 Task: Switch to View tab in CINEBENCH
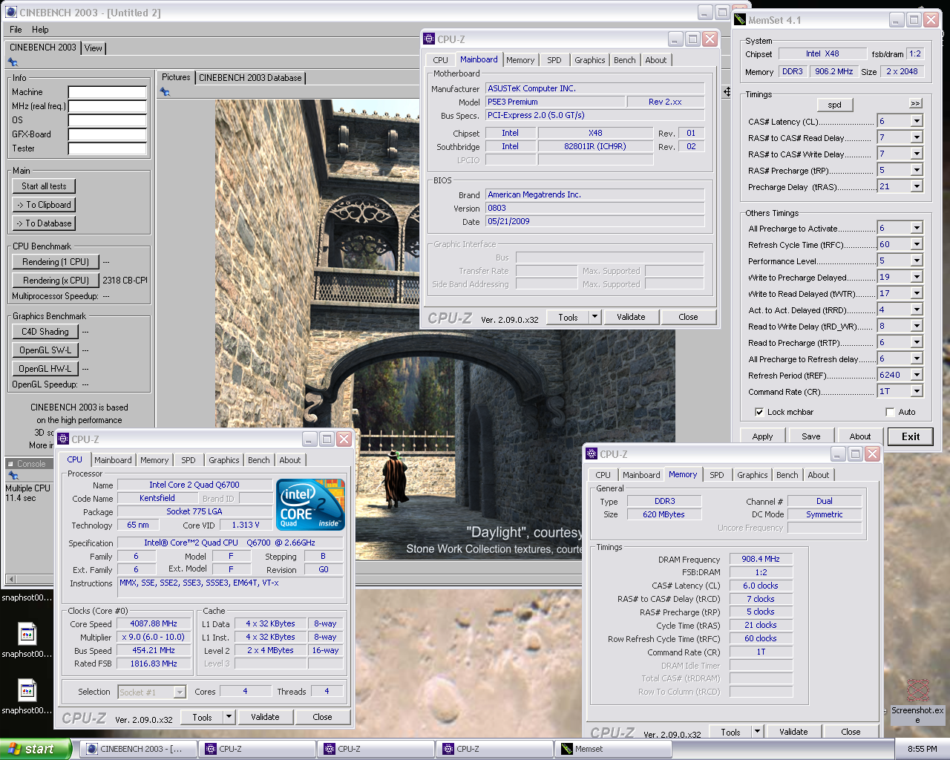point(93,48)
